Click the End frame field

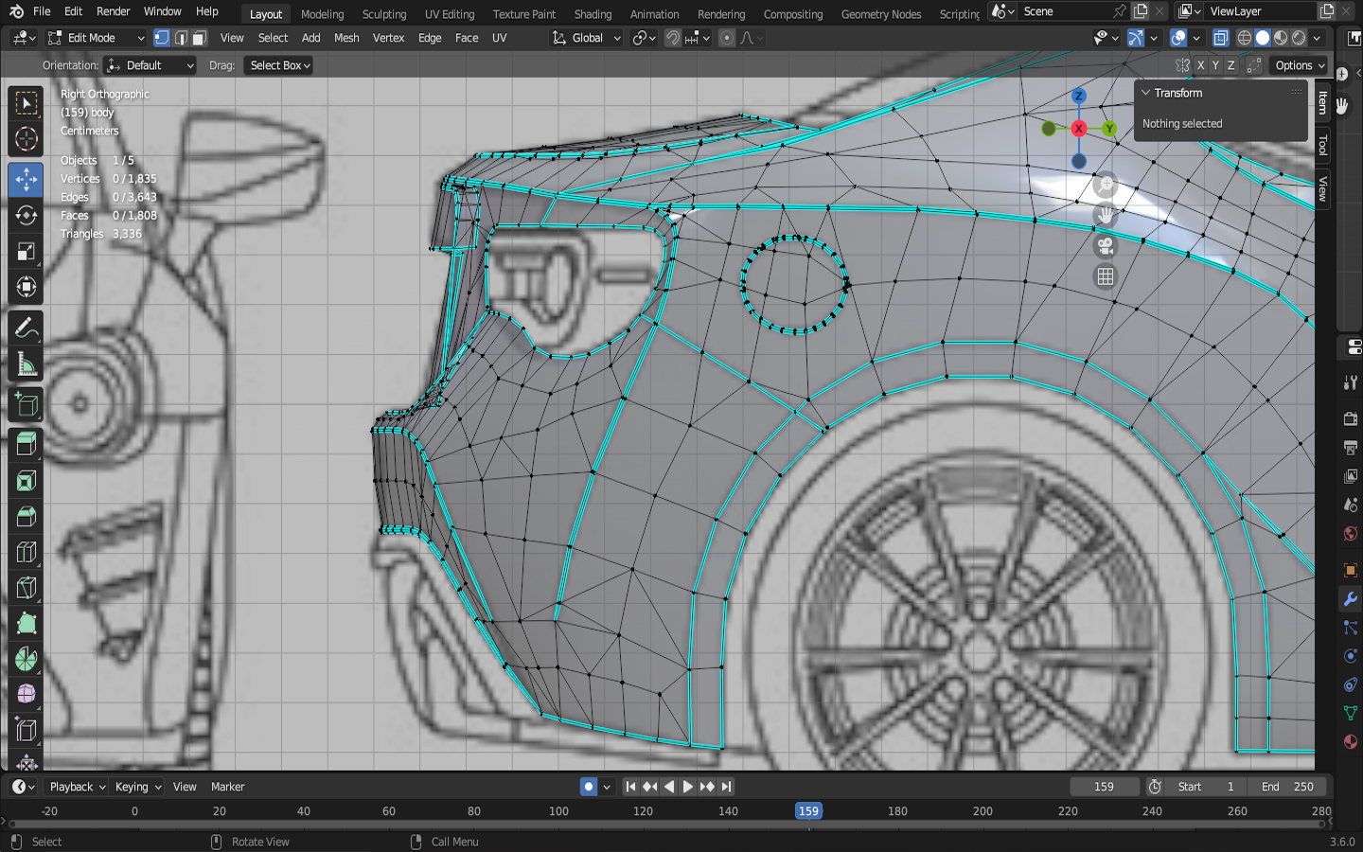[1287, 787]
